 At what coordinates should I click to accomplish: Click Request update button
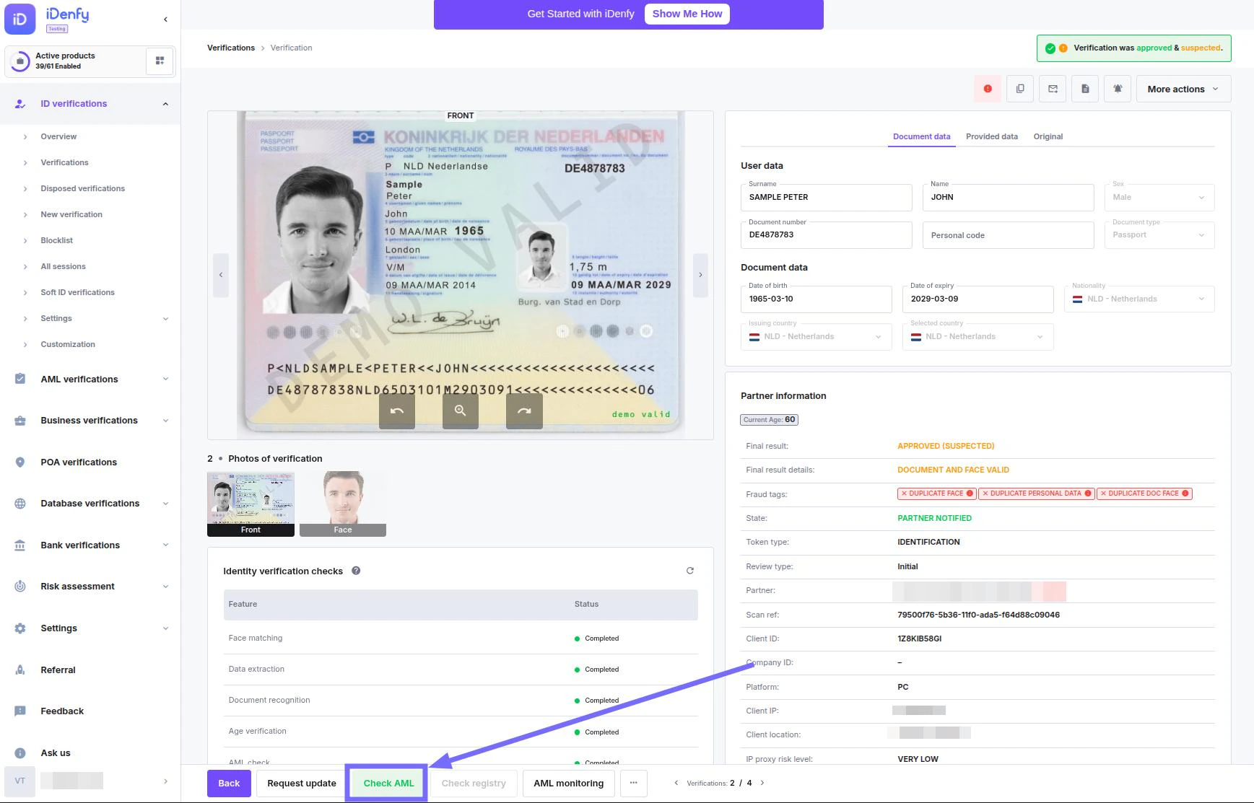pos(302,783)
